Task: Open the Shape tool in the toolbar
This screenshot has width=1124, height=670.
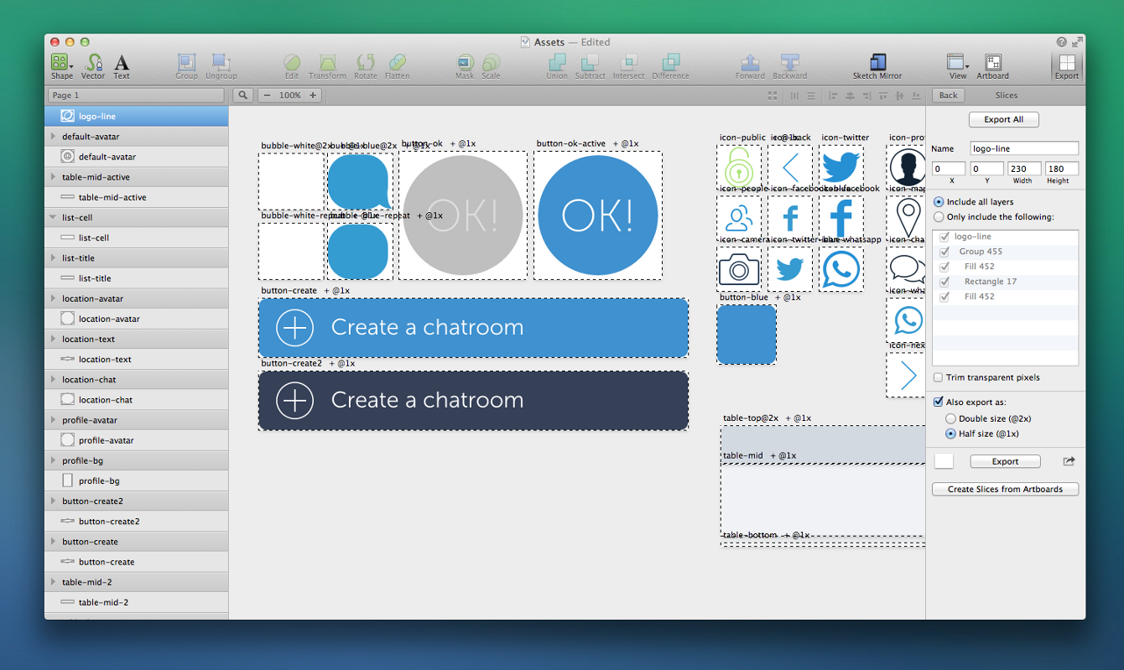Action: click(60, 63)
